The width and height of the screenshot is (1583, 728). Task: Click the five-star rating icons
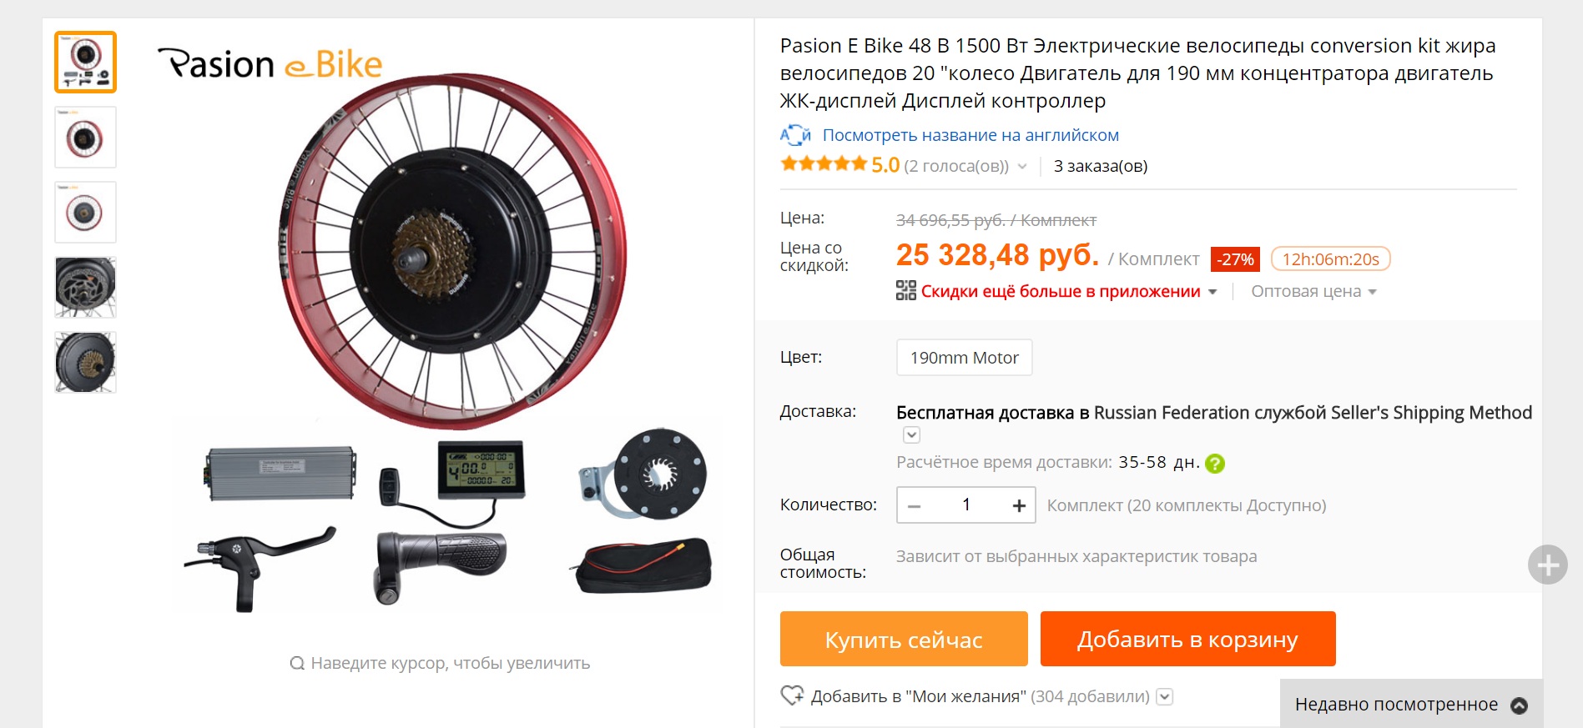click(824, 164)
